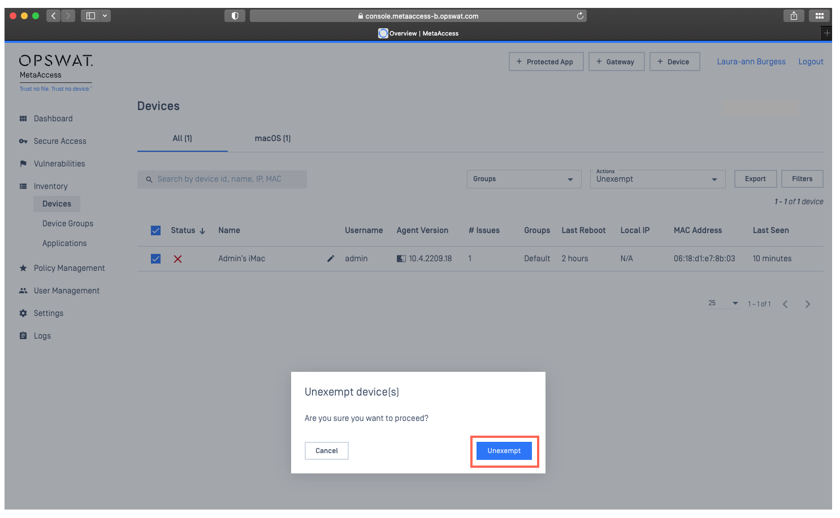
Task: Open Vulnerabilities in the sidebar
Action: 59,164
